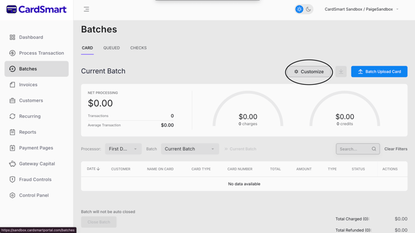Click the Net Processing $0.00 value

[100, 103]
